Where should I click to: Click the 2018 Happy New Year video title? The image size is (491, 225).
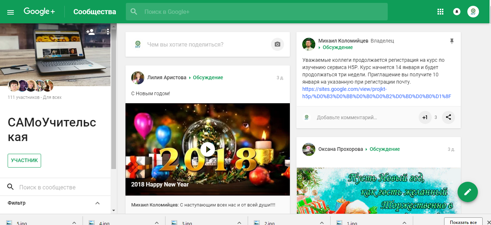click(x=160, y=184)
